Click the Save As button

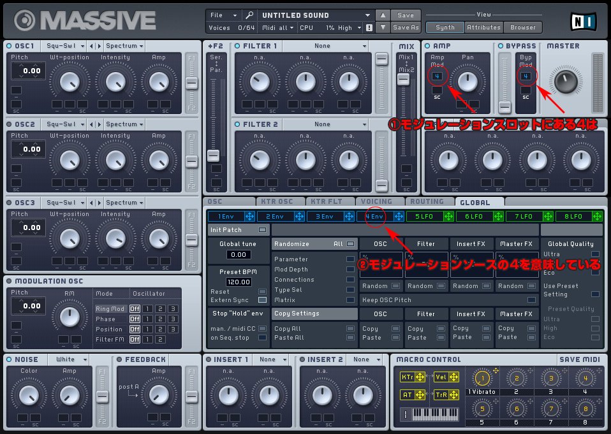pos(405,27)
